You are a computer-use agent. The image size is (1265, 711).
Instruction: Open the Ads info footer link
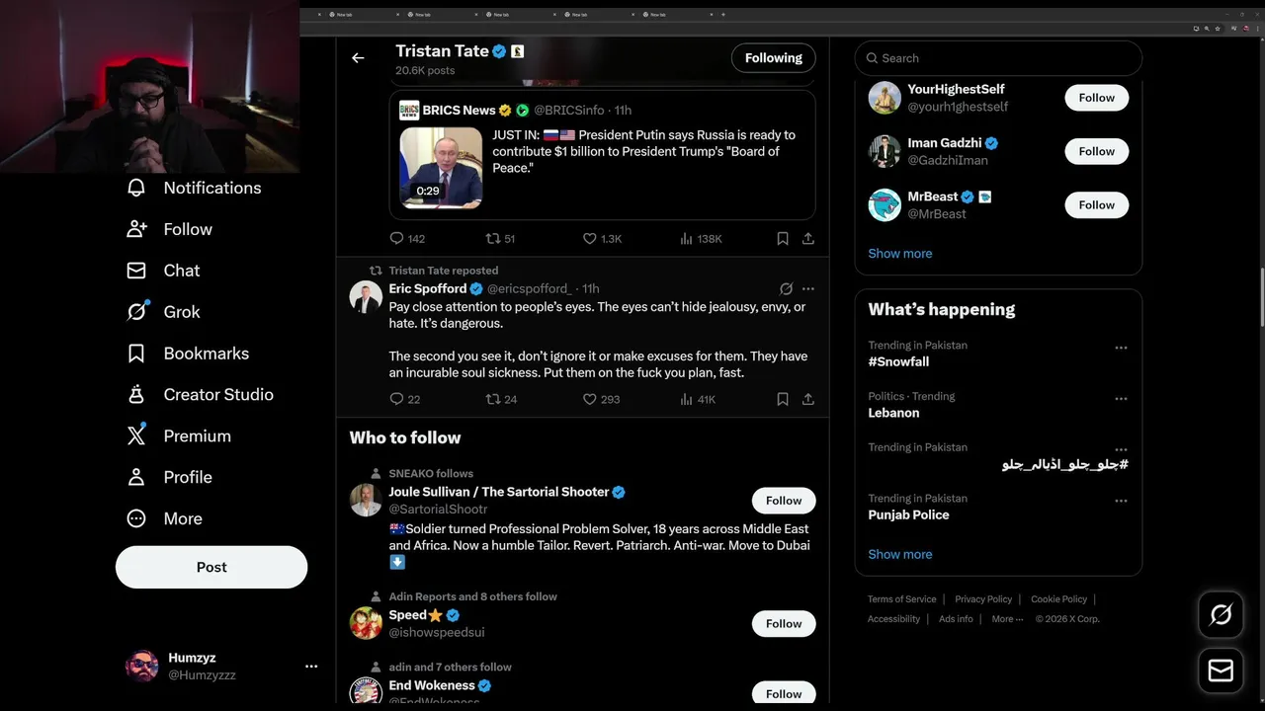coord(956,619)
